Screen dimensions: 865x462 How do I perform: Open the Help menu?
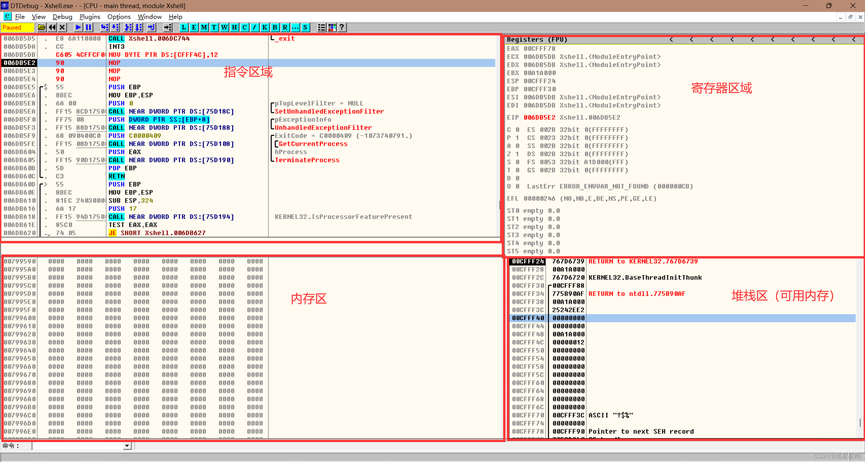(x=175, y=17)
